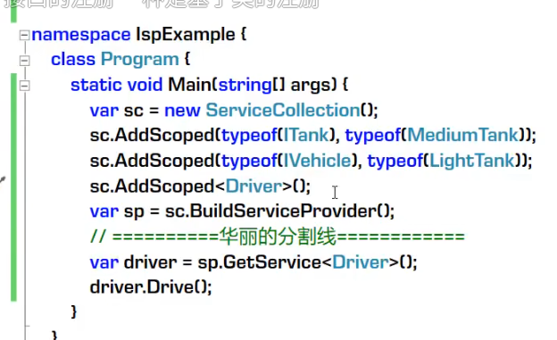Click the args parameter
This screenshot has height=340, width=557.
click(x=311, y=86)
